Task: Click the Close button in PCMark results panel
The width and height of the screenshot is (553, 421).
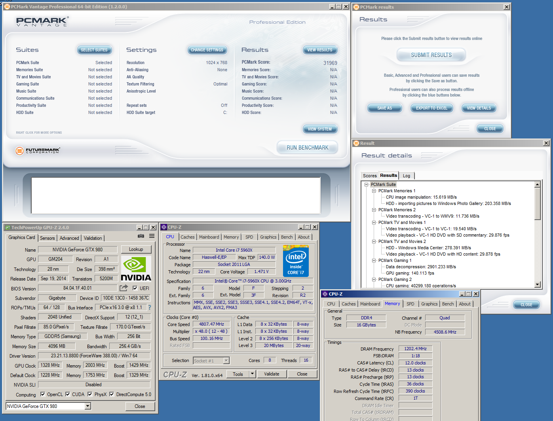Action: (490, 129)
